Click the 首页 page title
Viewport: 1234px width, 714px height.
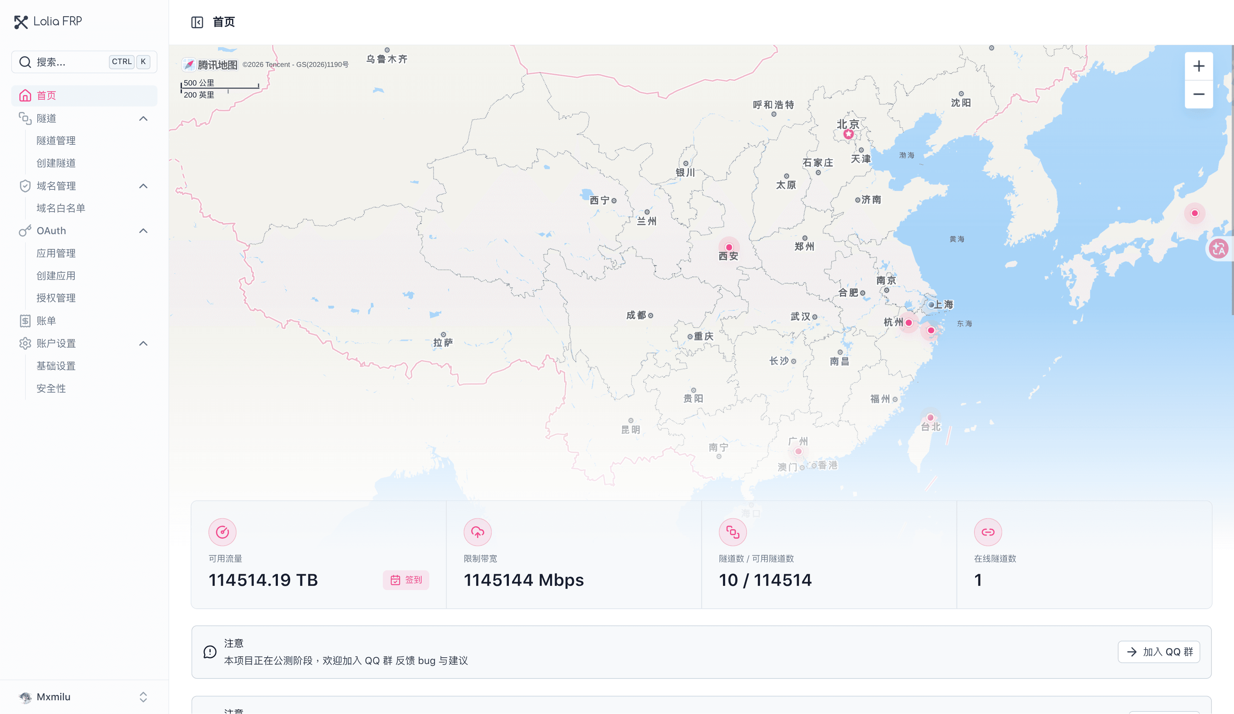(x=224, y=22)
